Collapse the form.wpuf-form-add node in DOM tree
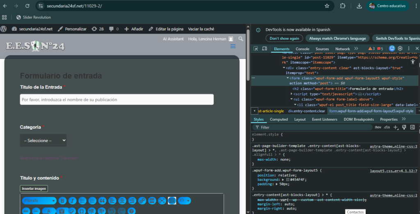The height and width of the screenshot is (214, 420). (x=288, y=78)
